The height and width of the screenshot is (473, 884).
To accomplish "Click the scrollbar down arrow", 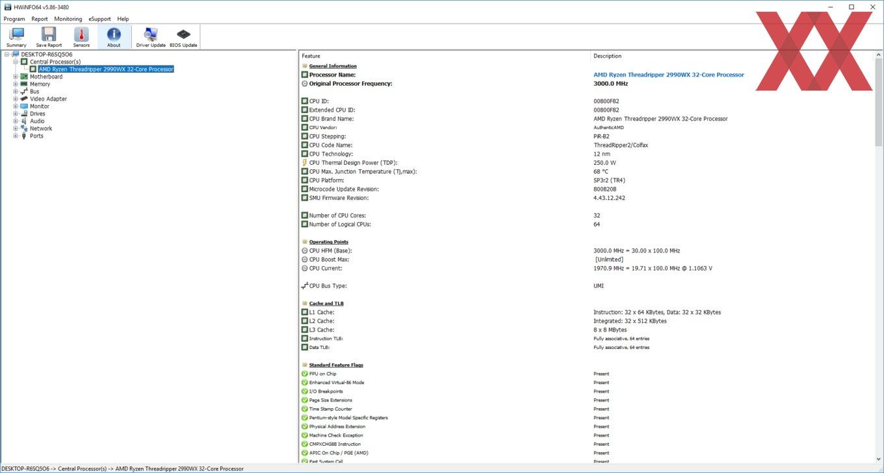I will tap(879, 459).
